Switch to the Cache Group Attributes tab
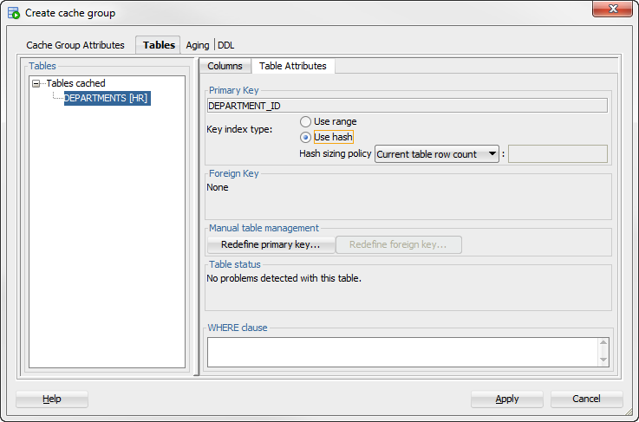The height and width of the screenshot is (422, 639). click(x=75, y=45)
